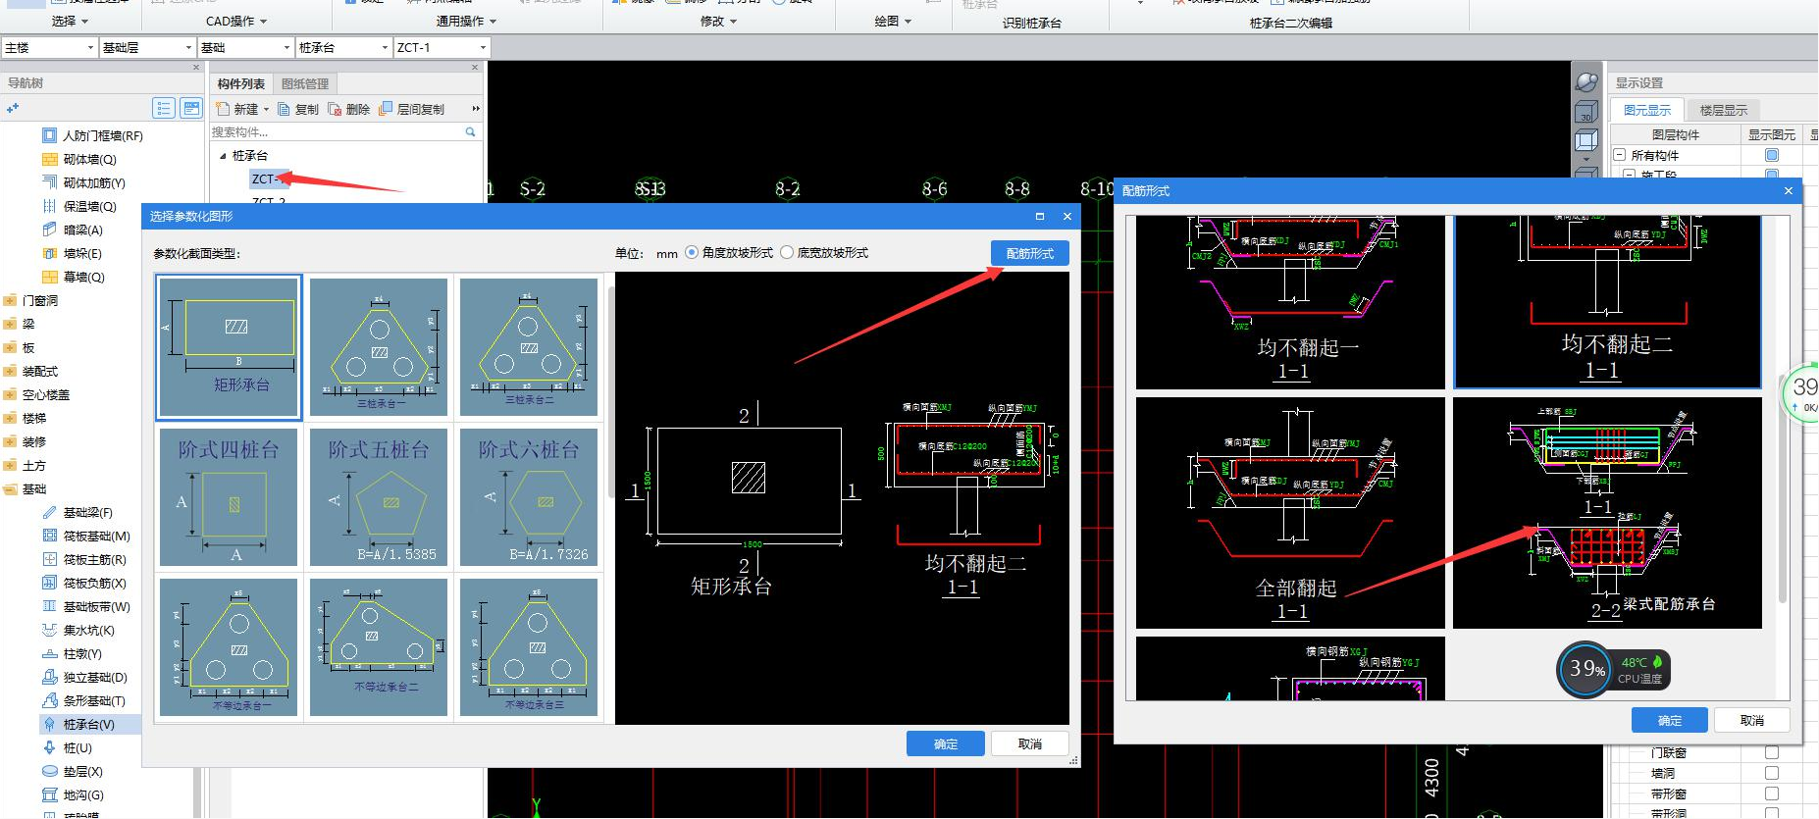Viewport: 1819px width, 819px height.
Task: Switch to 楼层显示 tab
Action: 1724,110
